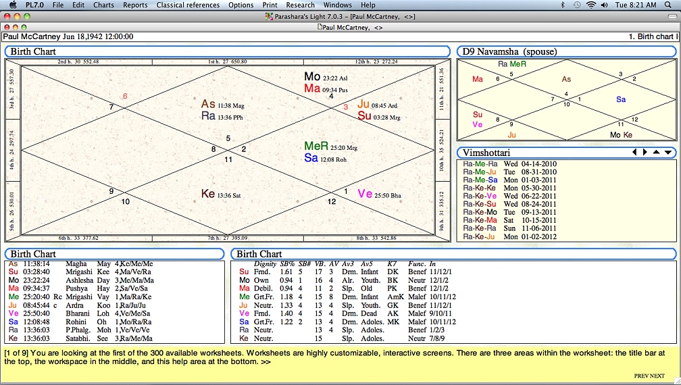Click the NEXT help link

(x=657, y=376)
